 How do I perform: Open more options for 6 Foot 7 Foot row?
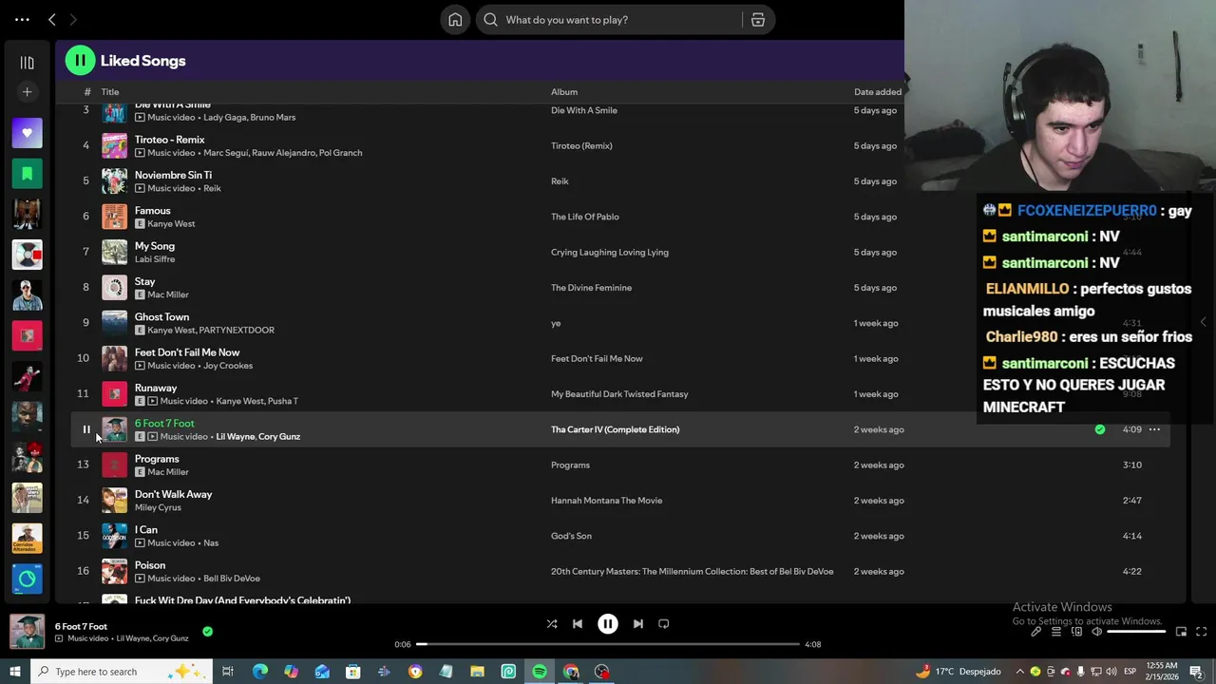[x=1154, y=429]
